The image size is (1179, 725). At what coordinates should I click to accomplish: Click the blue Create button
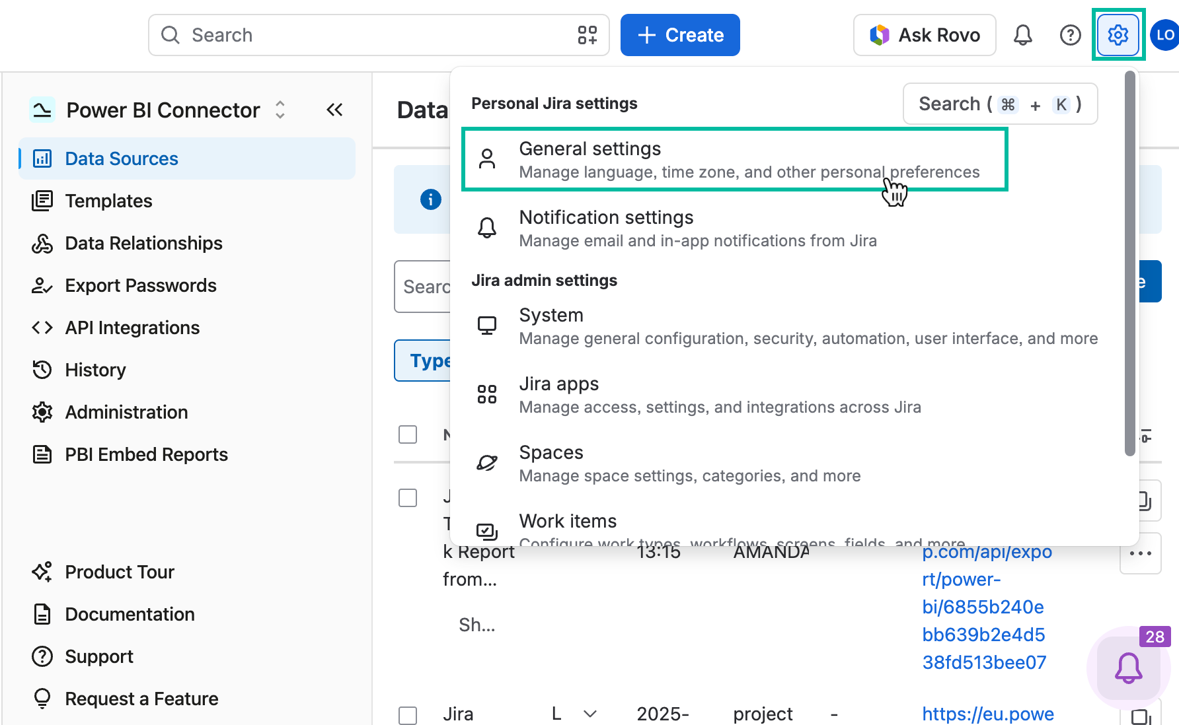680,35
